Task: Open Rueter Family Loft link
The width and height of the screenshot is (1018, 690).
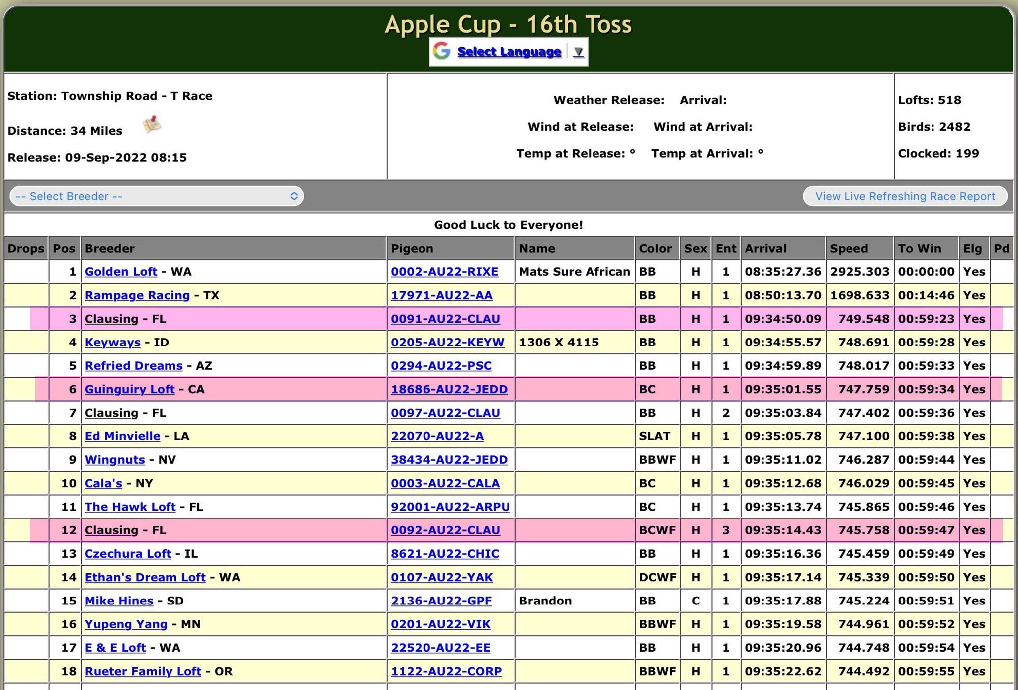Action: (x=143, y=671)
